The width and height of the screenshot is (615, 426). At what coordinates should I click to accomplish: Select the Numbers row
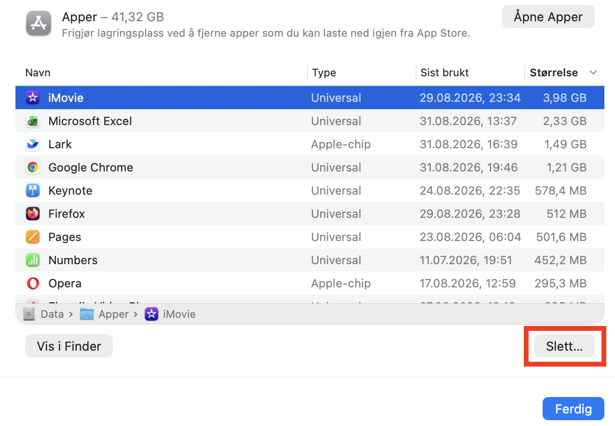click(310, 260)
